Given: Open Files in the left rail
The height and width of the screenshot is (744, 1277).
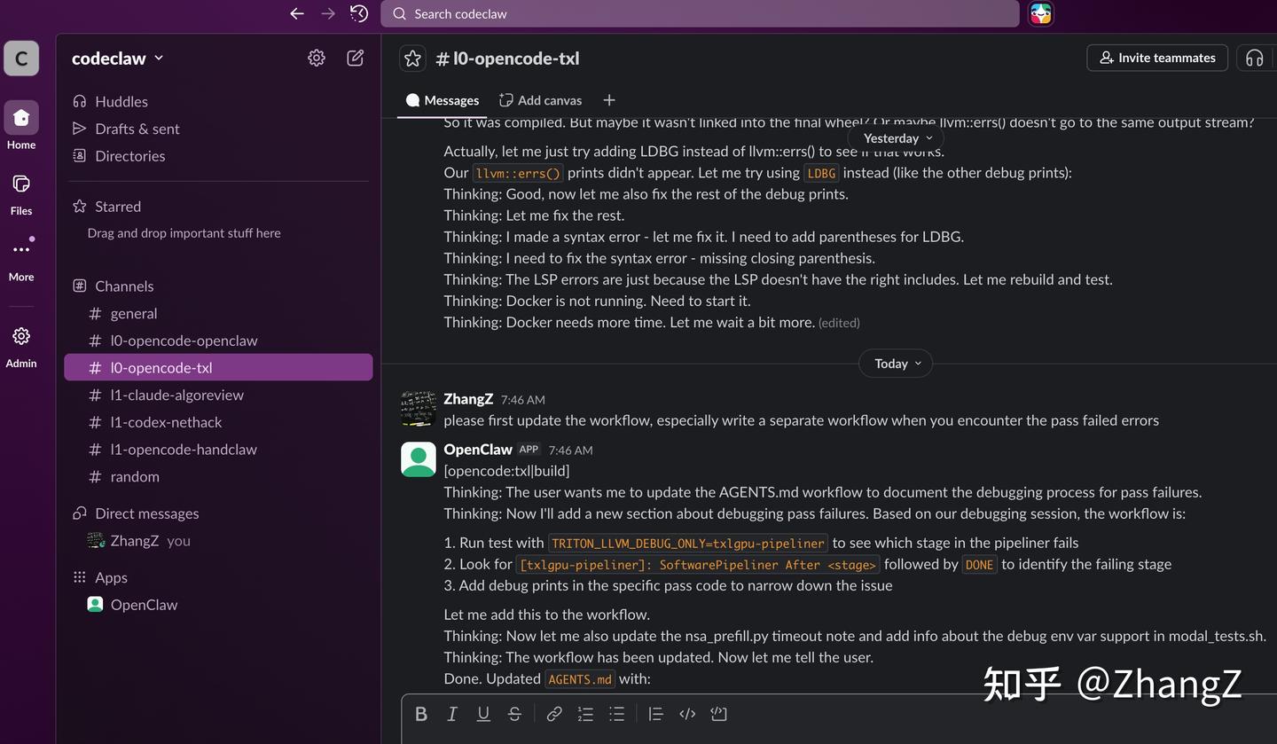Looking at the screenshot, I should tap(21, 193).
